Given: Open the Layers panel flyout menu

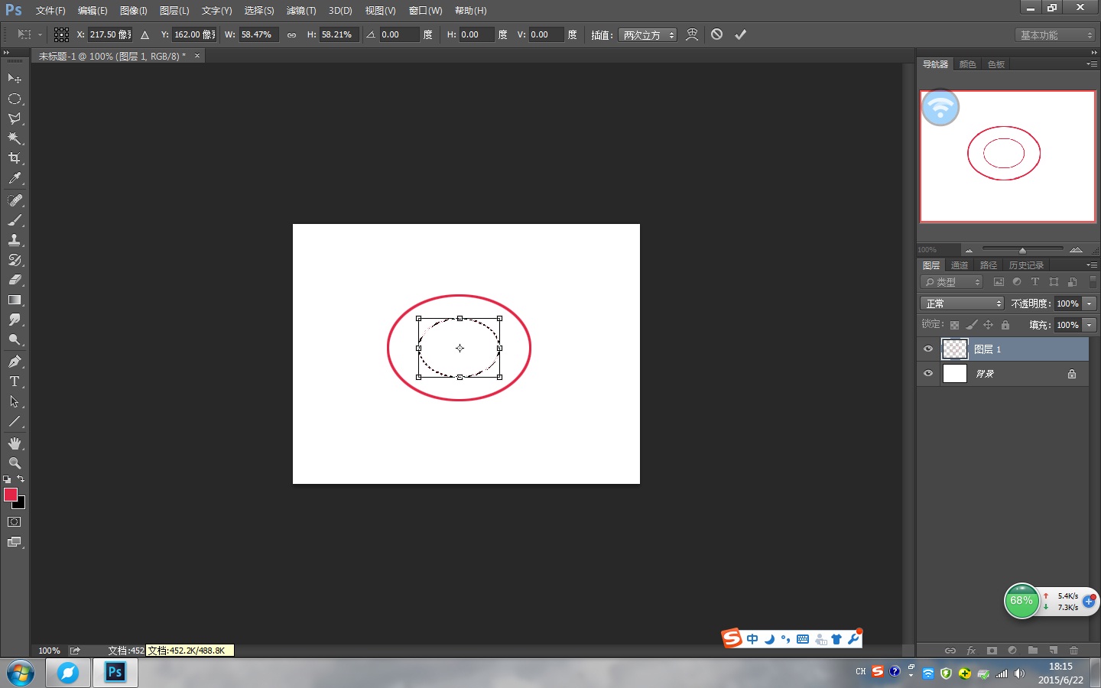Looking at the screenshot, I should coord(1092,264).
